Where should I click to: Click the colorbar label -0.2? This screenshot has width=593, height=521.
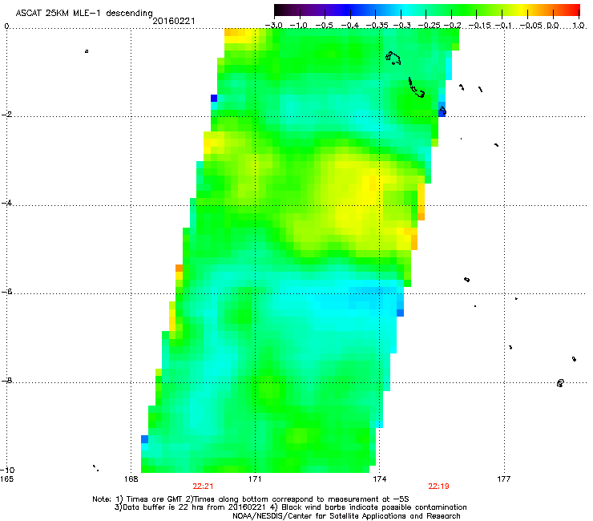(452, 26)
